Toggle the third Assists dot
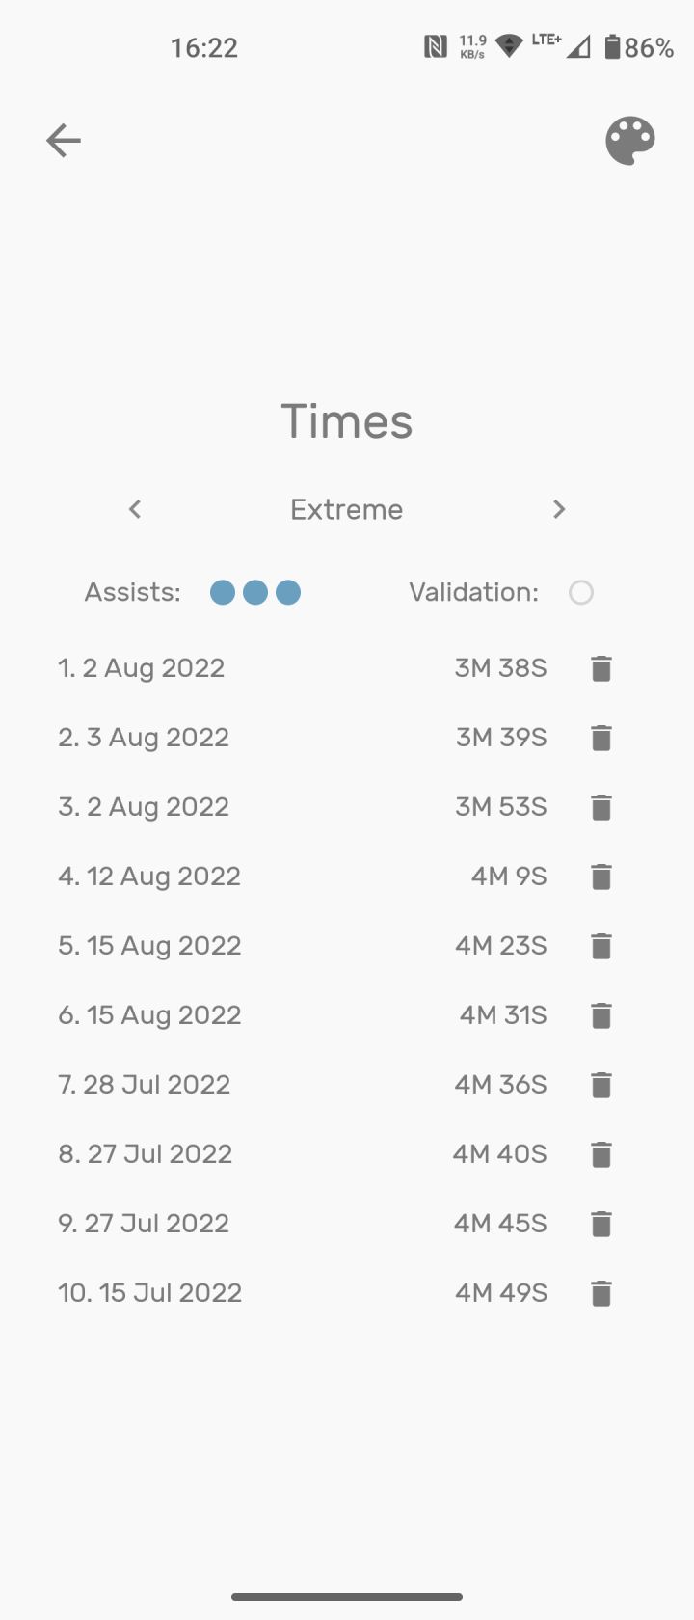The height and width of the screenshot is (1620, 694). click(288, 592)
